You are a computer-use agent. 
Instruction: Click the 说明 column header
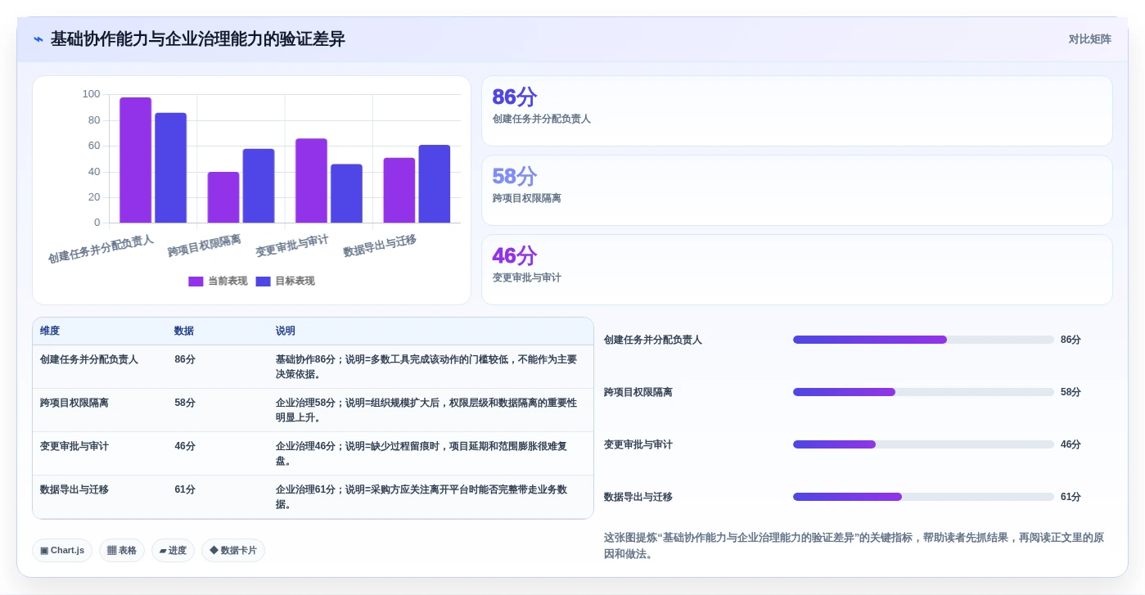286,331
